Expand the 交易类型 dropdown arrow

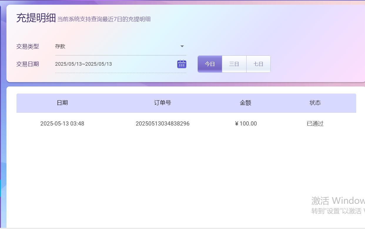[x=182, y=46]
